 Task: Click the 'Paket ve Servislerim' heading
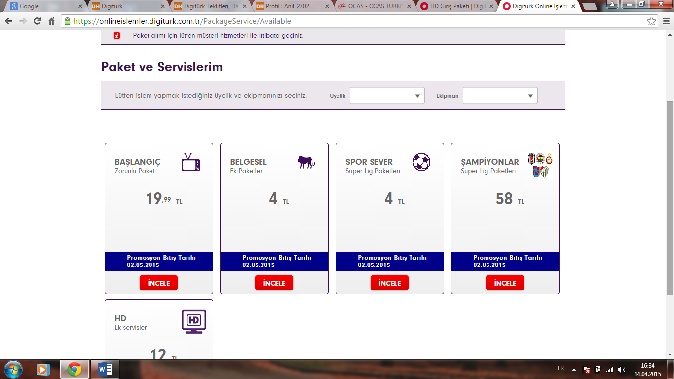(x=162, y=67)
